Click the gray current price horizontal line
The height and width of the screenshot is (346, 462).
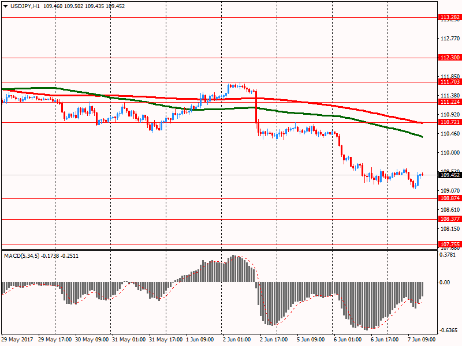point(219,175)
